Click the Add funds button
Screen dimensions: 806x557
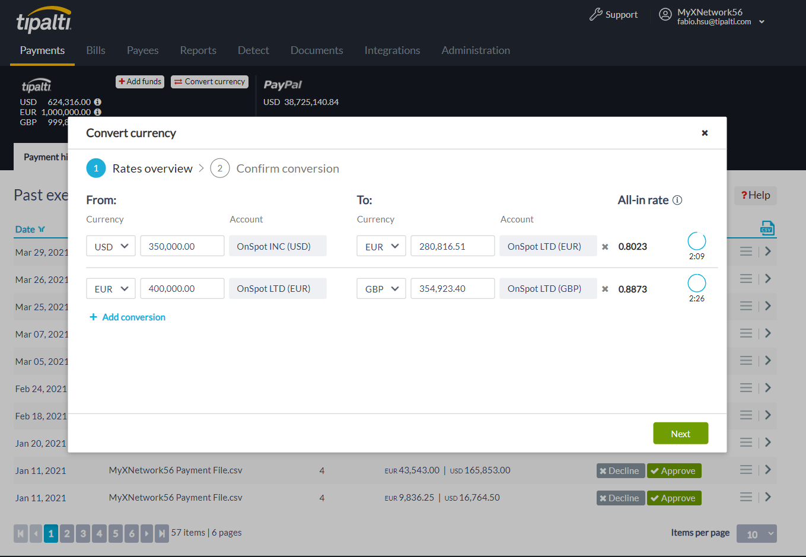140,81
